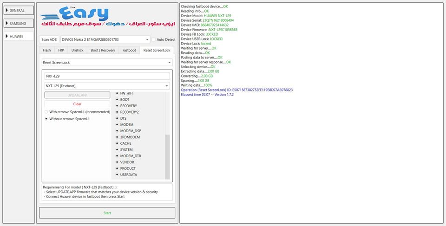The image size is (446, 226).
Task: Select Without remove SystemUI option
Action: click(x=67, y=119)
